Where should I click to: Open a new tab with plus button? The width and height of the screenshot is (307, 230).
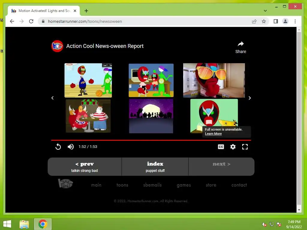click(86, 11)
